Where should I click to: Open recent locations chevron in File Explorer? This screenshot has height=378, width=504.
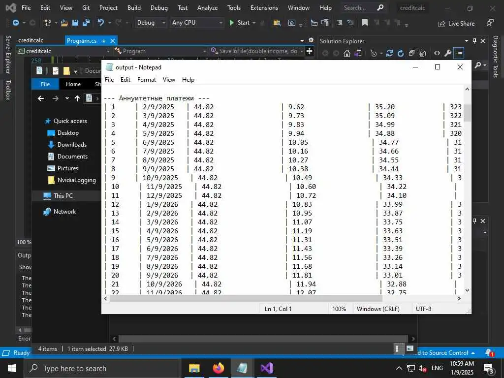pos(67,98)
